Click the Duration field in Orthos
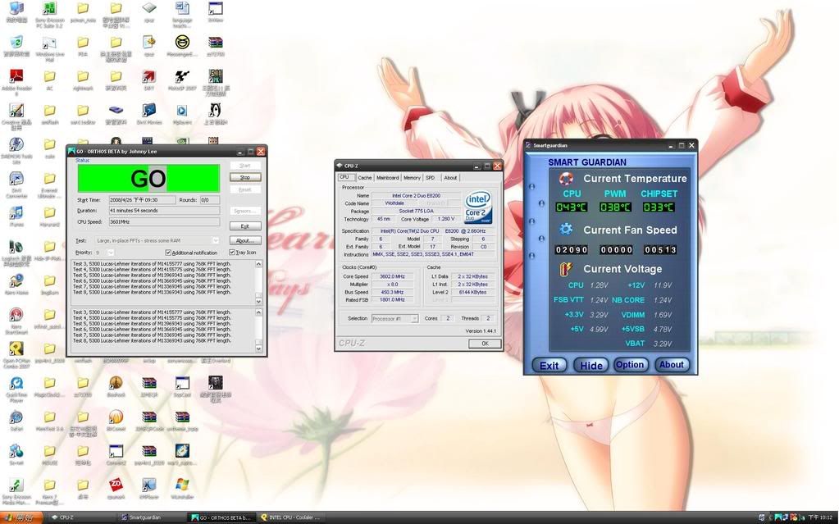This screenshot has width=839, height=524. pos(164,211)
